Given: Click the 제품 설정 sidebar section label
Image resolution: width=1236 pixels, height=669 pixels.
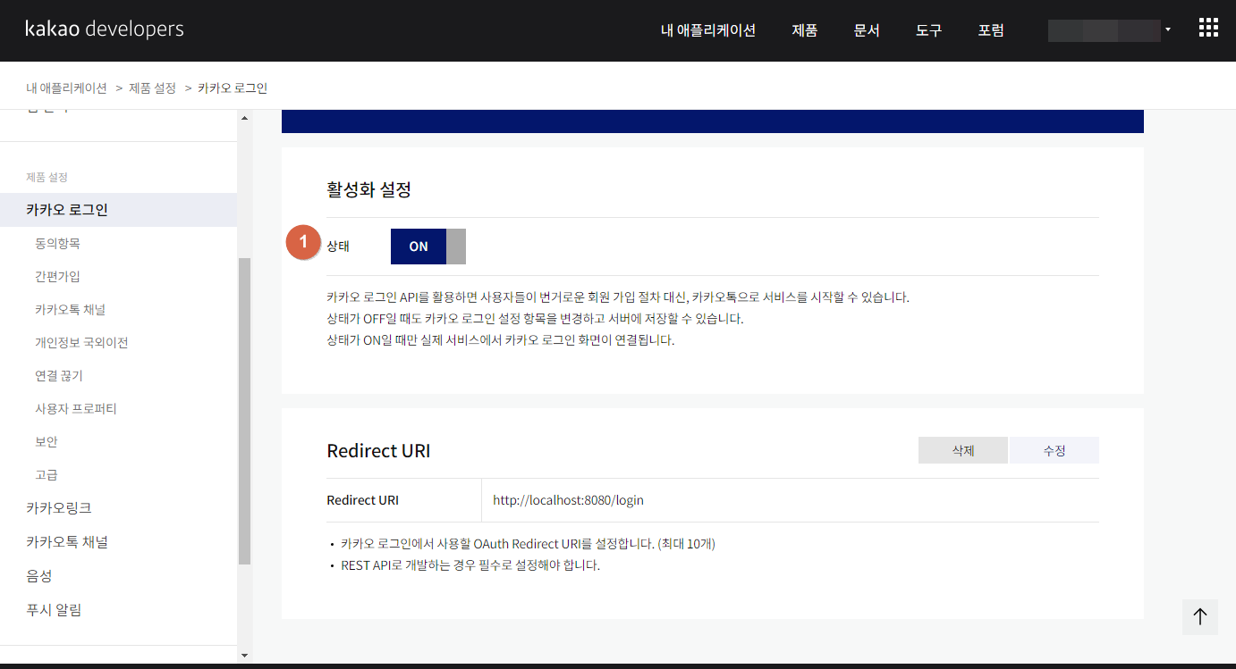Looking at the screenshot, I should pyautogui.click(x=47, y=177).
